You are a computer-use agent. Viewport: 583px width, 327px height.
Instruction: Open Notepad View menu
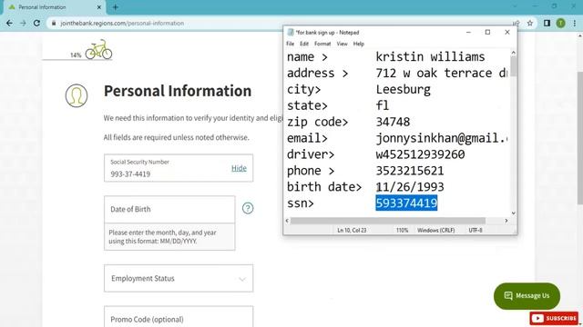(343, 44)
